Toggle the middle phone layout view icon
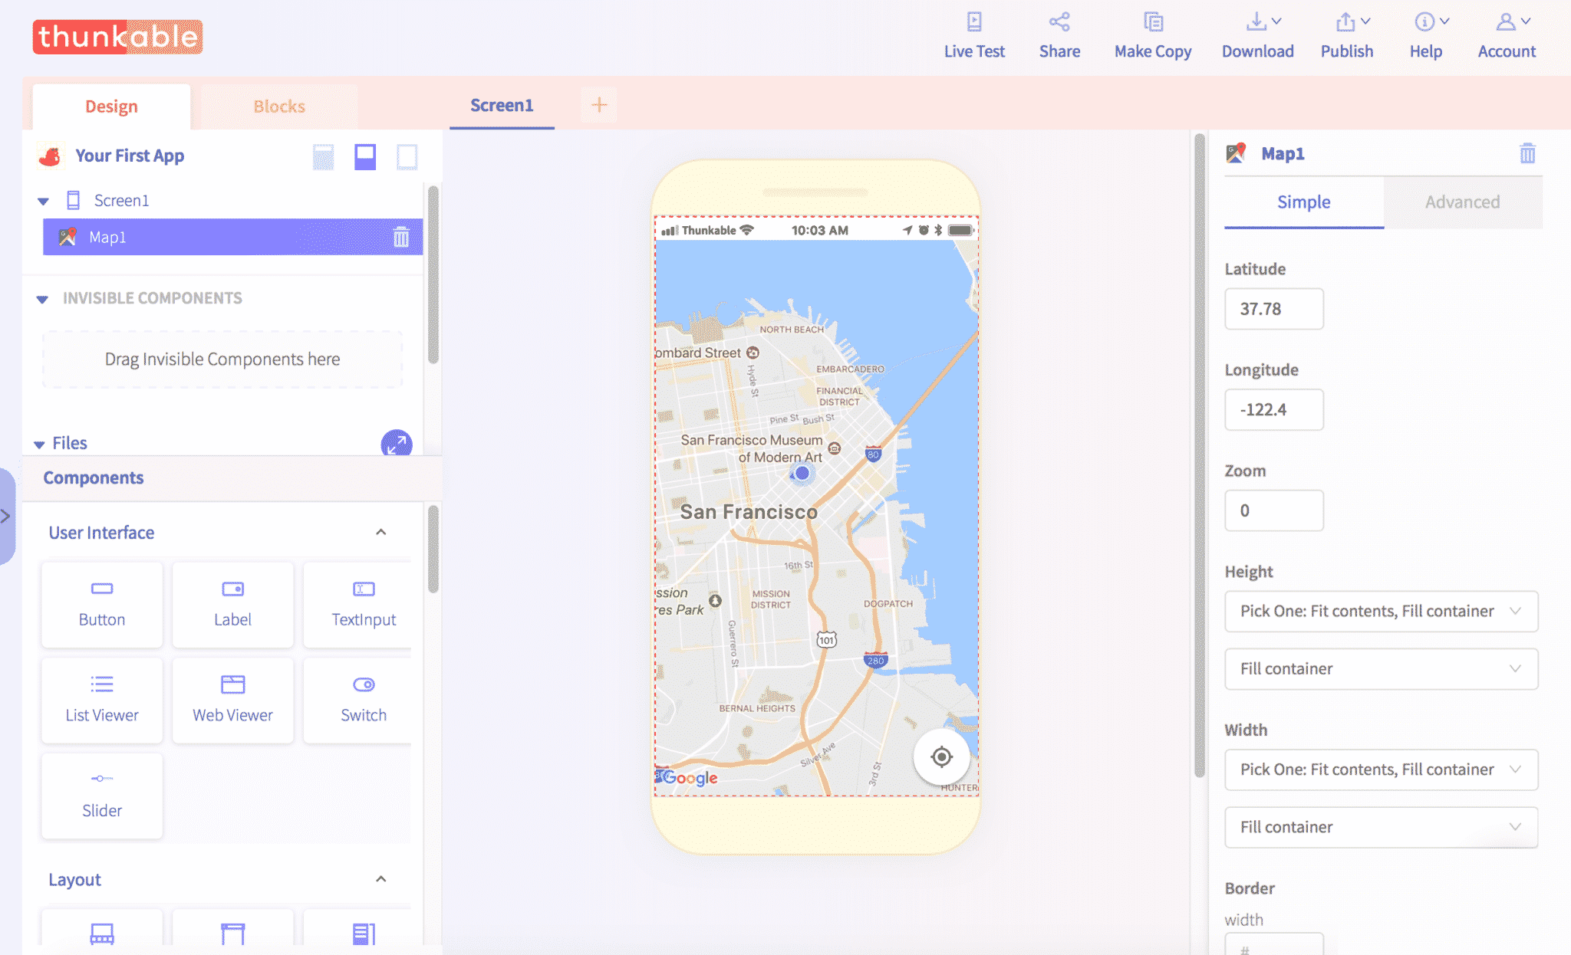The width and height of the screenshot is (1571, 955). pyautogui.click(x=365, y=156)
